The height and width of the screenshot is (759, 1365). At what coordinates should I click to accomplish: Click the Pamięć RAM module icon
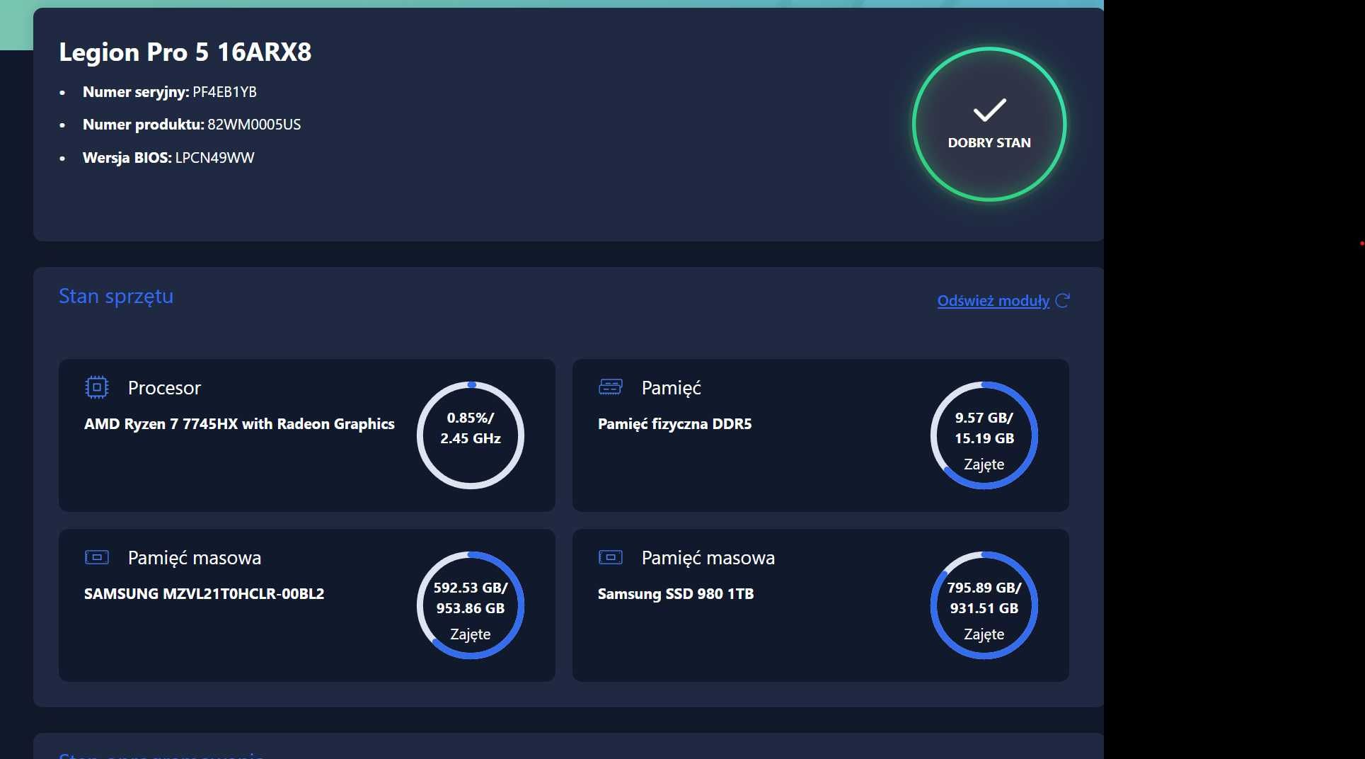click(610, 387)
